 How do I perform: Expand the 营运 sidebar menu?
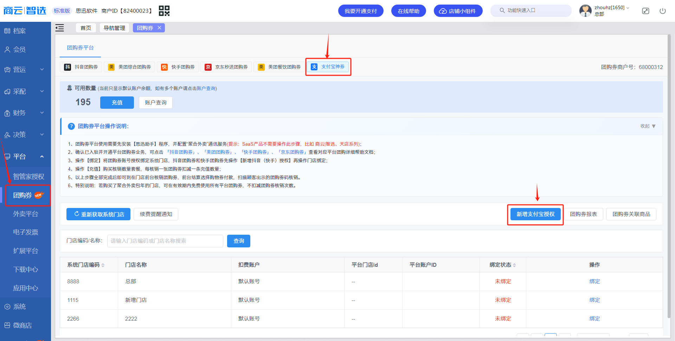(x=25, y=70)
